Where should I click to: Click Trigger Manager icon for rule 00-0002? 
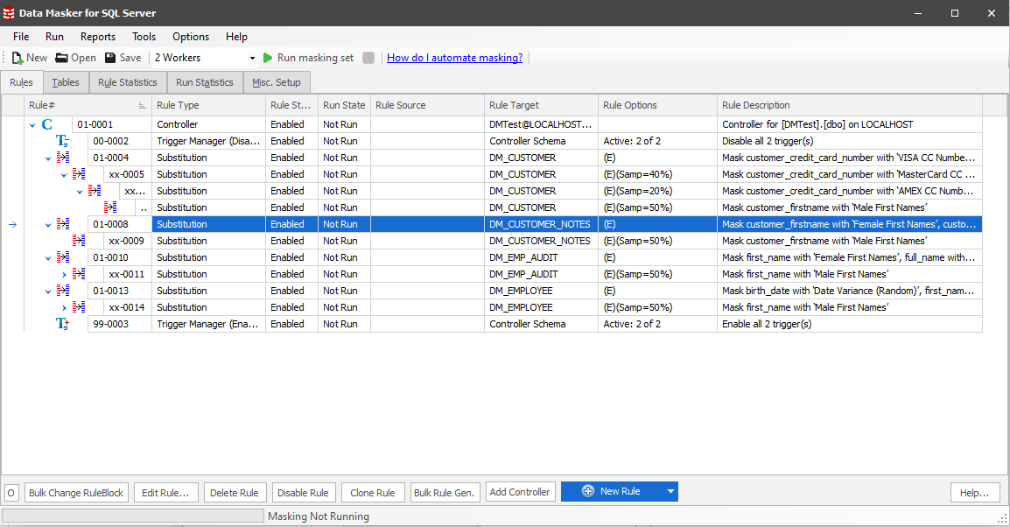tap(62, 141)
